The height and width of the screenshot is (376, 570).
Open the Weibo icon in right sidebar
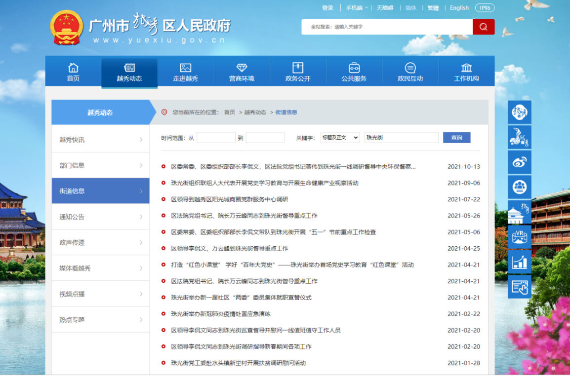click(519, 162)
